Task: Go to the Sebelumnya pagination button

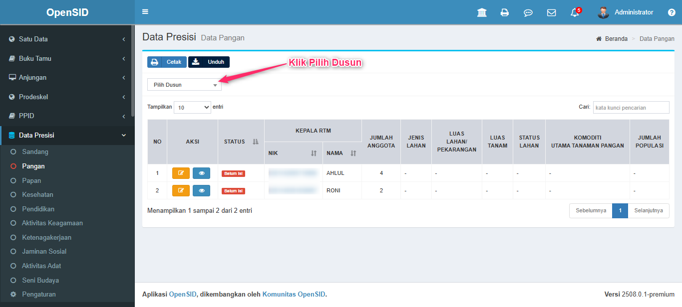Action: point(591,211)
